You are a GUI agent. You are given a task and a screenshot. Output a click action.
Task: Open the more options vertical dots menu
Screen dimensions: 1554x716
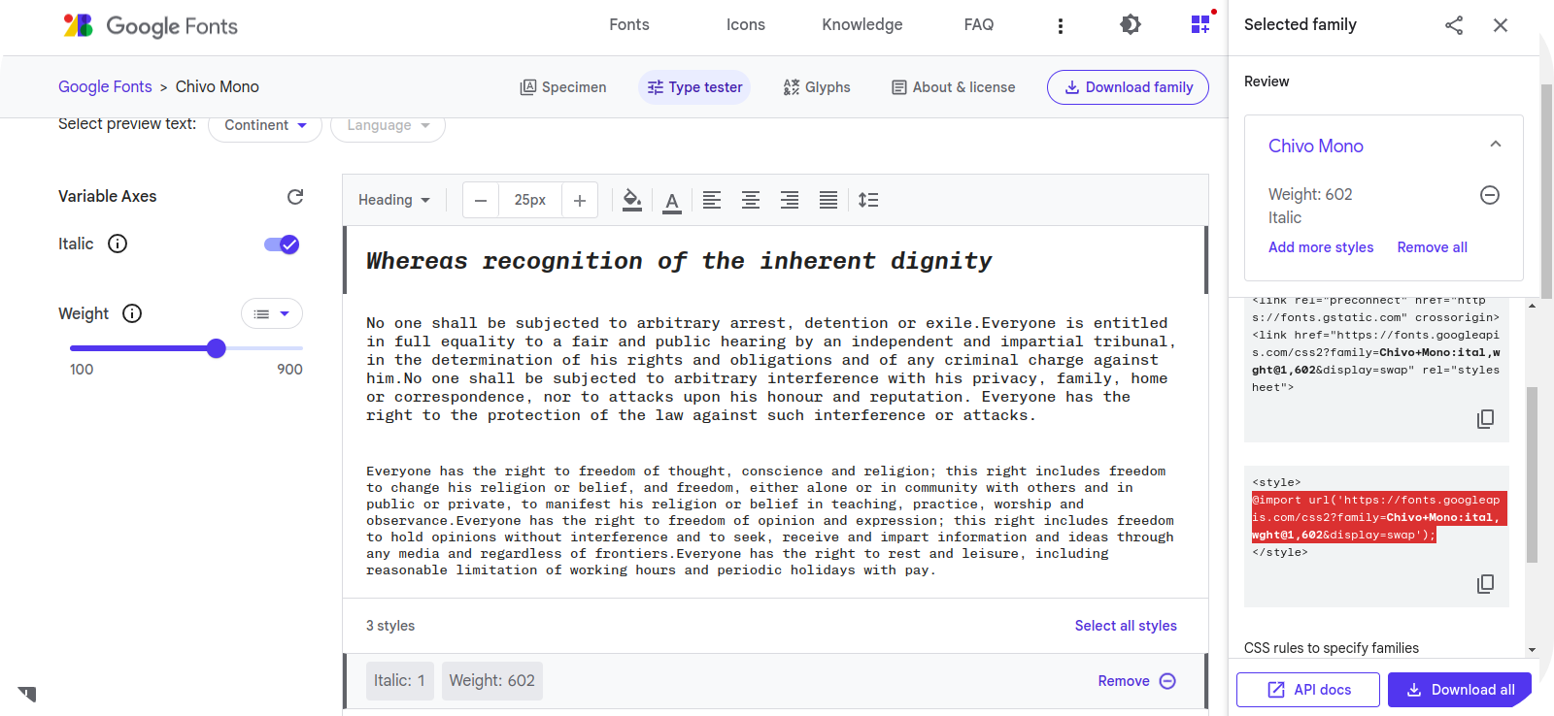tap(1061, 26)
